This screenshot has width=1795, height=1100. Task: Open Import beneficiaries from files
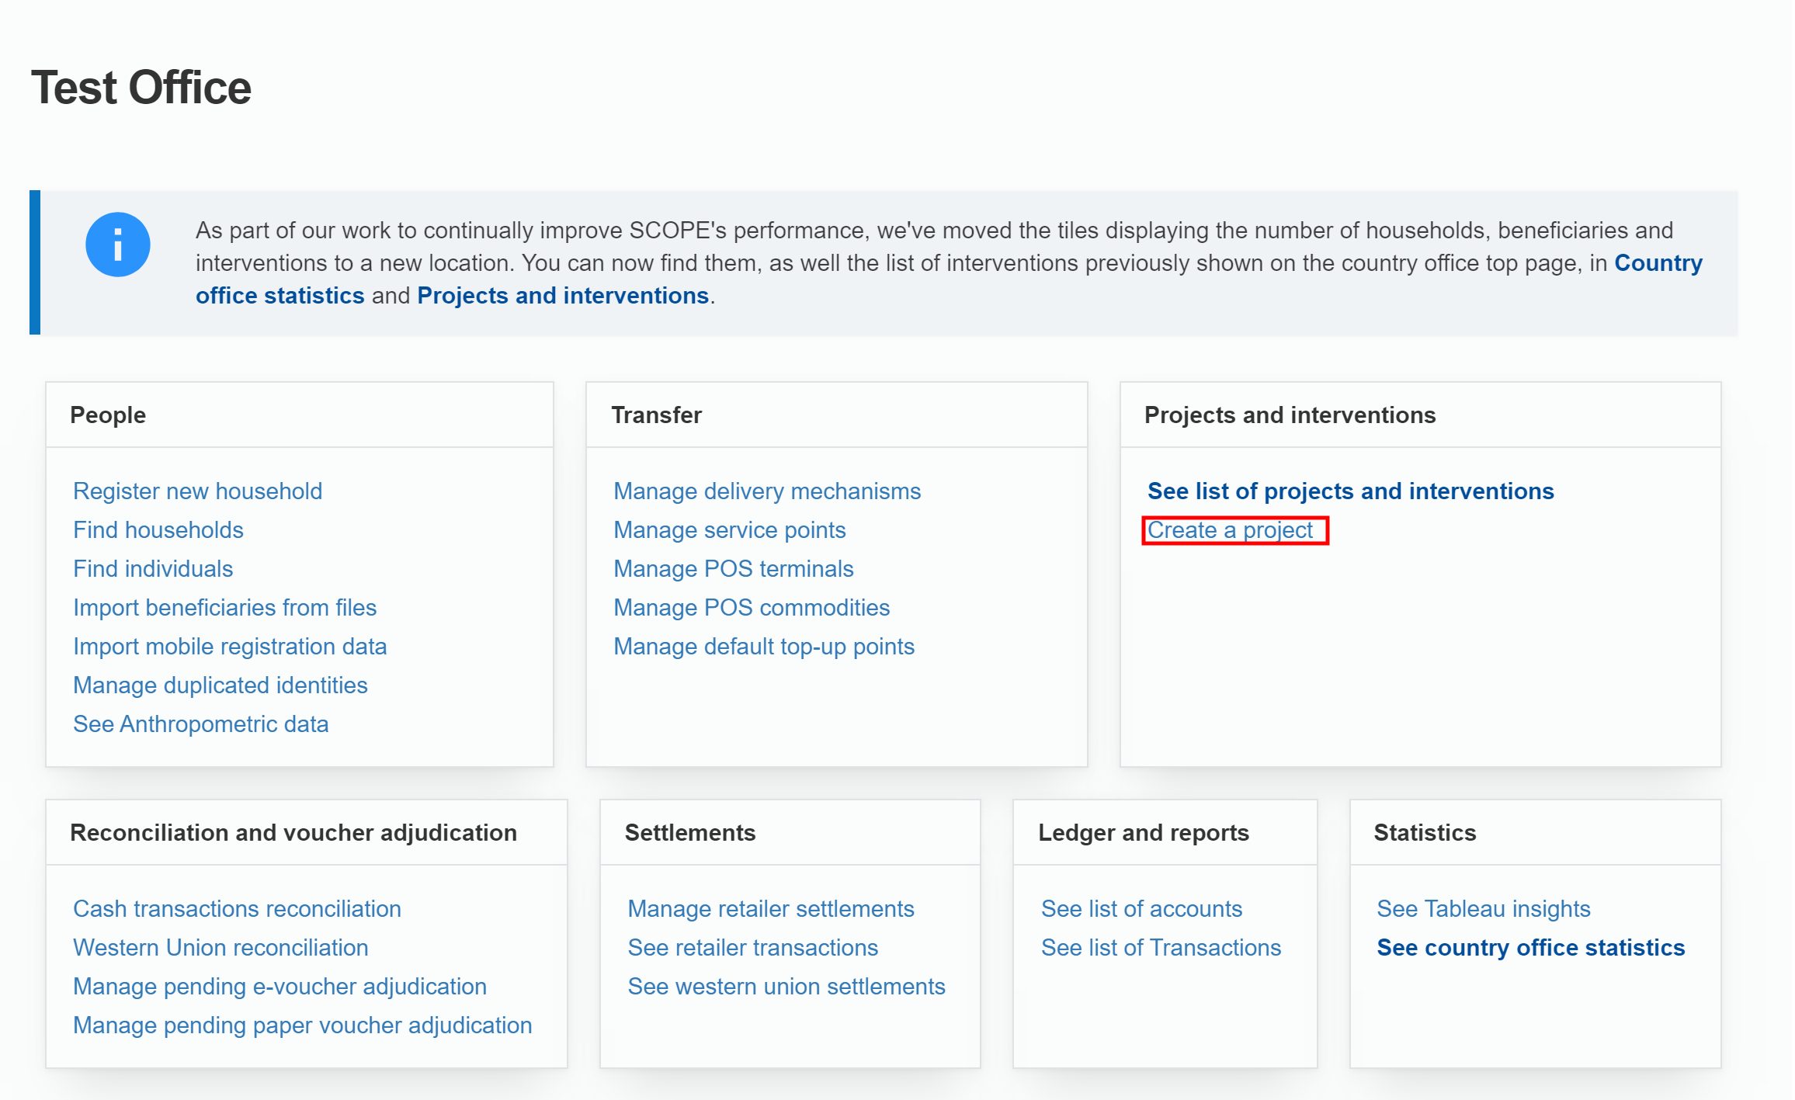tap(224, 608)
